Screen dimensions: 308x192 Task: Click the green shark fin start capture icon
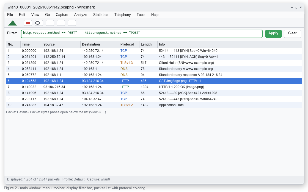(x=12, y=23)
